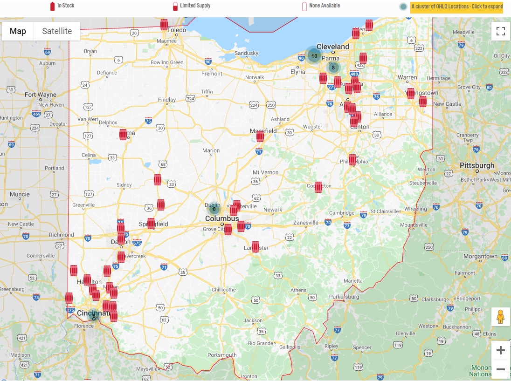Expand the cluster of 10 locations near Cleveland

point(314,55)
